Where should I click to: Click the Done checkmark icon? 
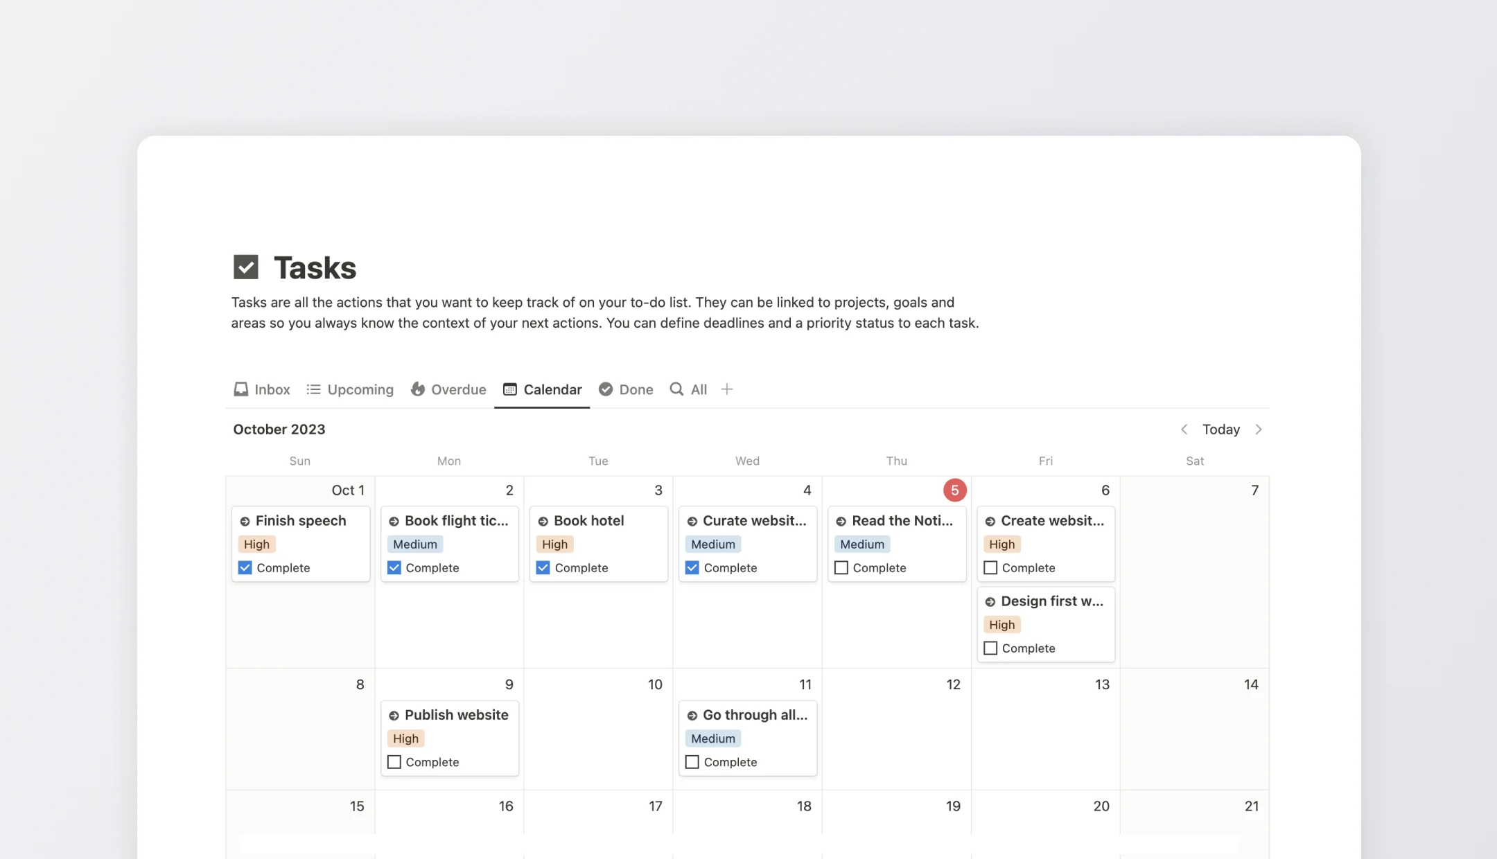(x=606, y=389)
